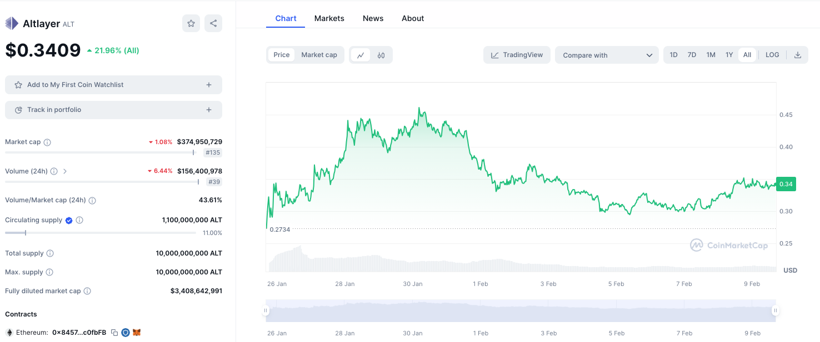Show Market cap info tooltip icon
The image size is (820, 342).
pyautogui.click(x=47, y=142)
